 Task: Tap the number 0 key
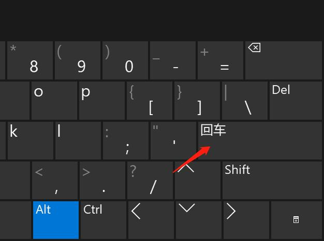pos(125,60)
